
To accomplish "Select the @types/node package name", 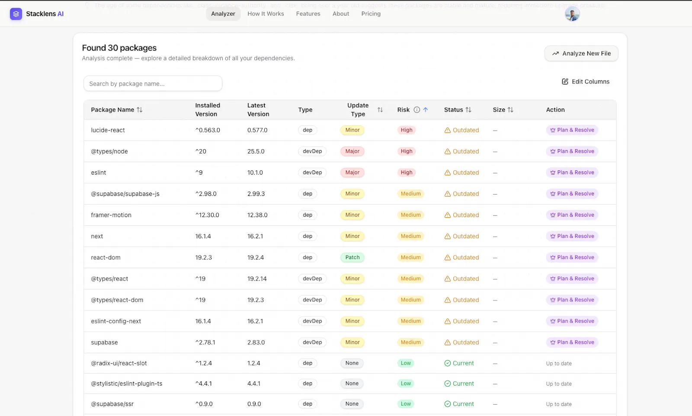I will click(109, 151).
